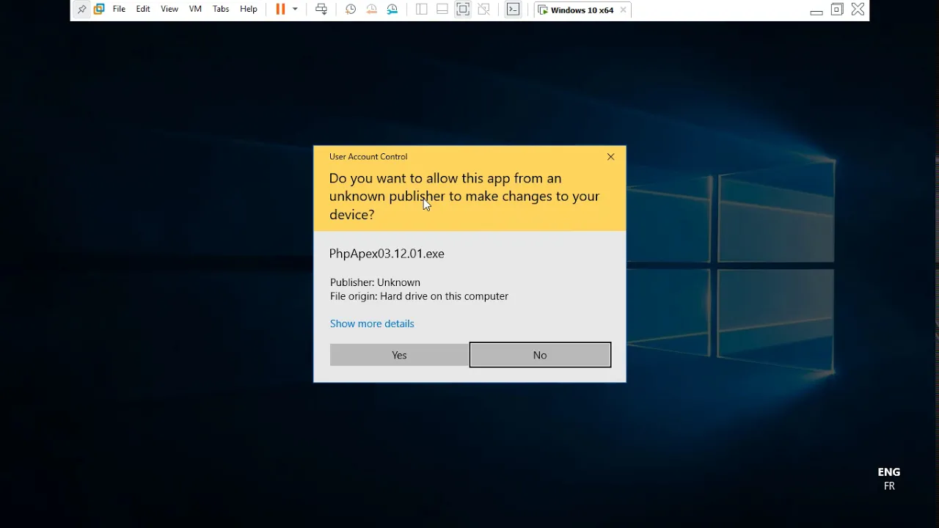Screen dimensions: 939x528
Task: Click the User Account Control title text
Action: pos(368,157)
